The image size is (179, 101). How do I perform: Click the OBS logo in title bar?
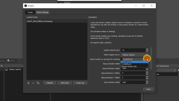[x=25, y=6]
